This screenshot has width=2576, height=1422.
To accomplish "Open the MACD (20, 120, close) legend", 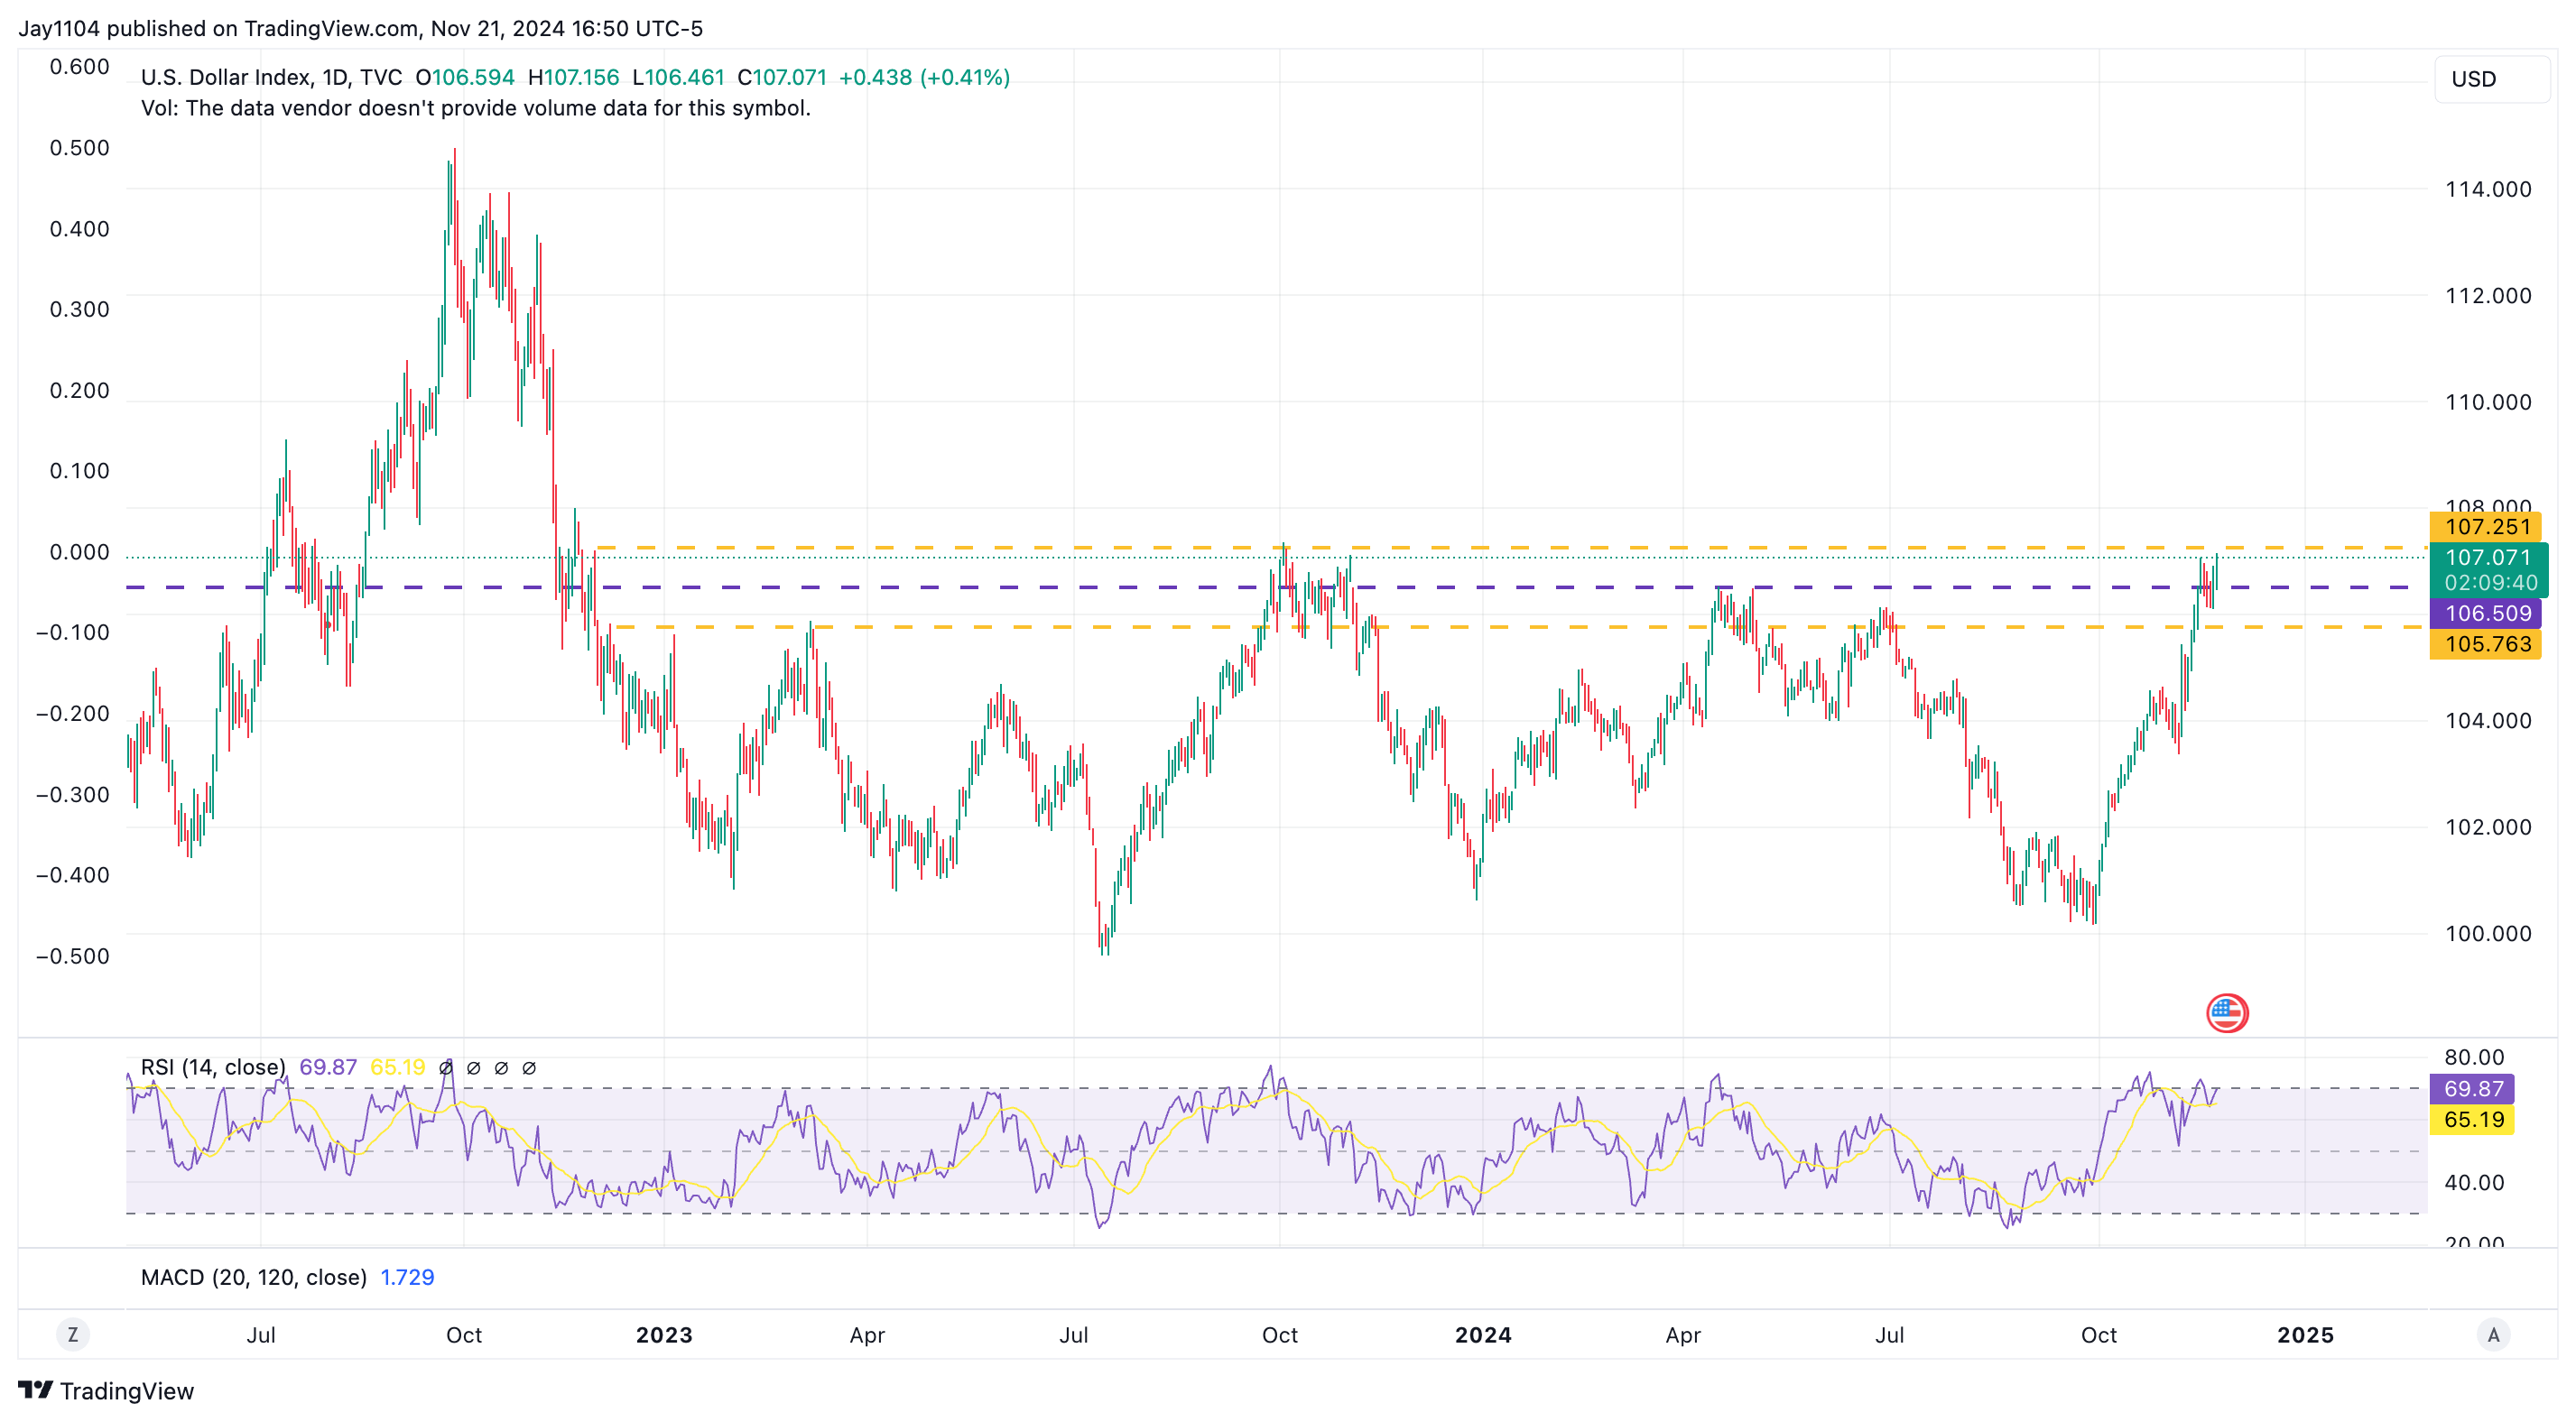I will (x=254, y=1277).
